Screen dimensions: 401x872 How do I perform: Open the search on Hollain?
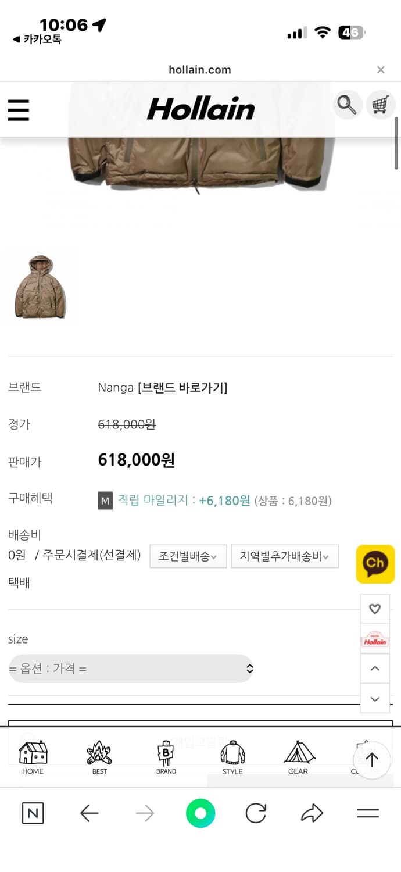click(x=347, y=105)
